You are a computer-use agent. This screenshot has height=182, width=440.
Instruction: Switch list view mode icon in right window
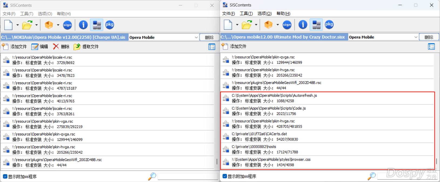(x=432, y=47)
